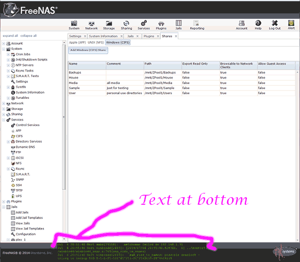300x262 pixels.
Task: Open the Storage toolbar icon
Action: pyautogui.click(x=109, y=25)
